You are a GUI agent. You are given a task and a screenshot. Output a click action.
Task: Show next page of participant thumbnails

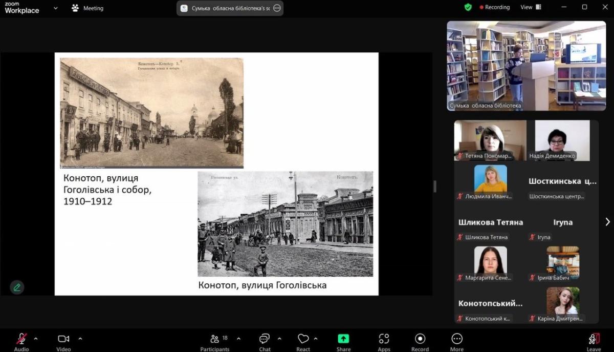607,222
